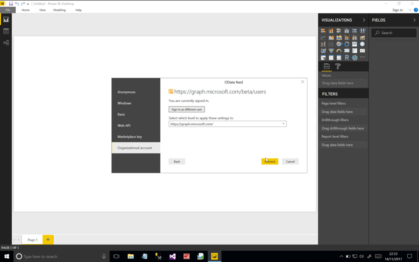Click the Connect button
The height and width of the screenshot is (262, 419).
click(x=270, y=162)
